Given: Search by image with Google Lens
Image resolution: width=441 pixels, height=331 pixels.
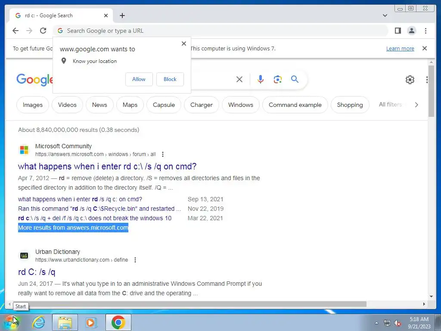Looking at the screenshot, I should pos(278,79).
